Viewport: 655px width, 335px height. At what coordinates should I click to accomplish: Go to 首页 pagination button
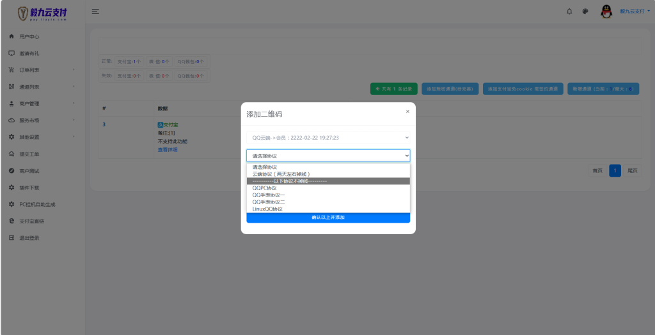click(598, 170)
